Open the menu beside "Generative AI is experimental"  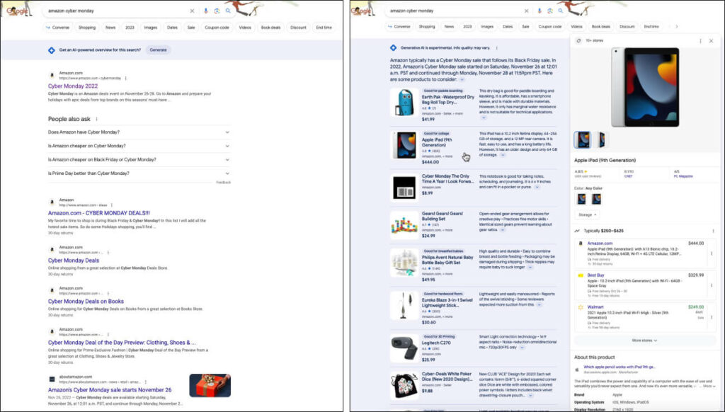497,47
